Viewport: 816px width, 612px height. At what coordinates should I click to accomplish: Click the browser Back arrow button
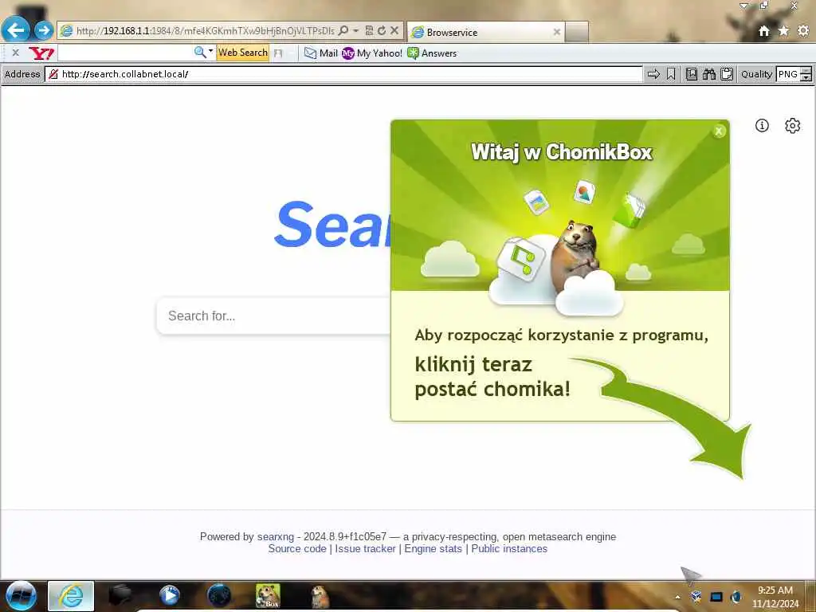[16, 30]
